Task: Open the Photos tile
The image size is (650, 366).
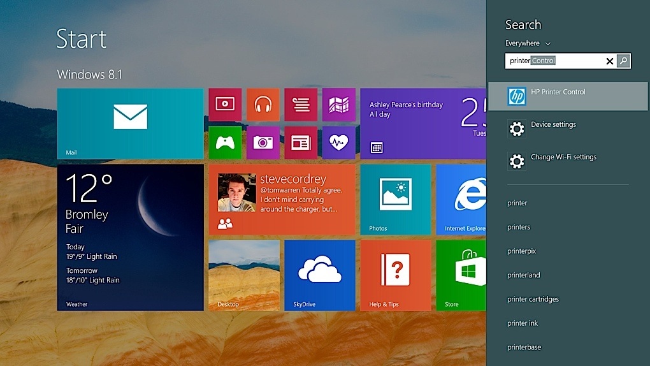Action: (396, 200)
